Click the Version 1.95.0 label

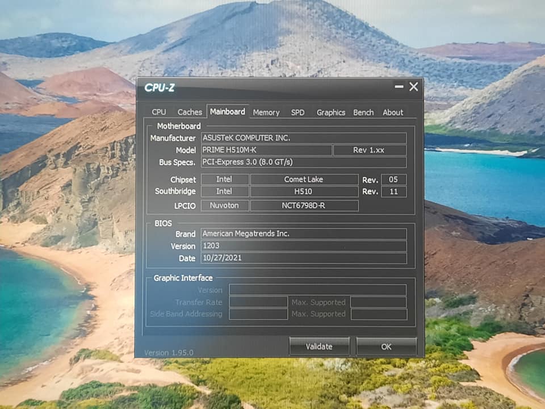click(169, 353)
